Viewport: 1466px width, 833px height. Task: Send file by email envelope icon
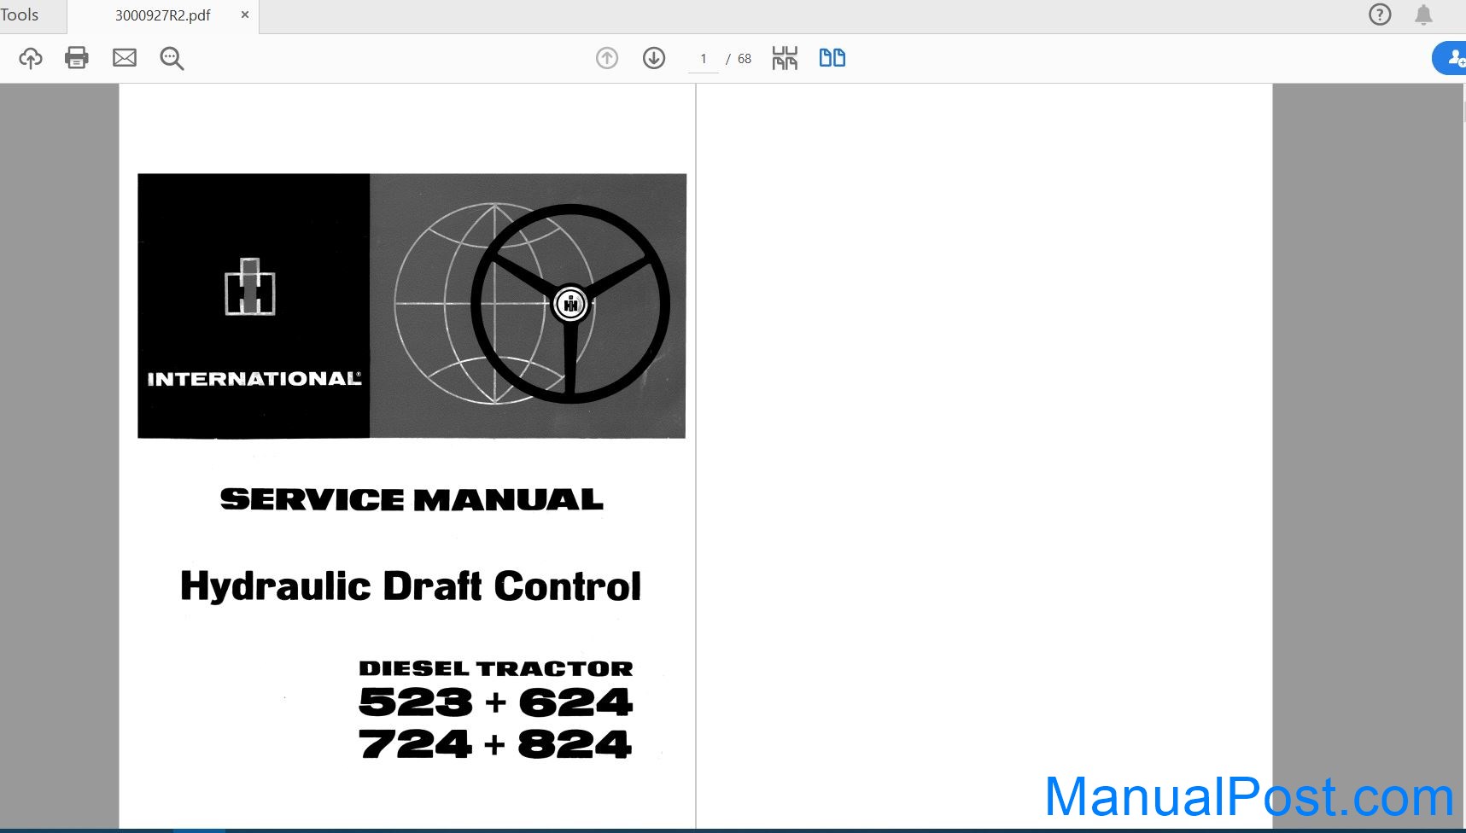pos(125,58)
